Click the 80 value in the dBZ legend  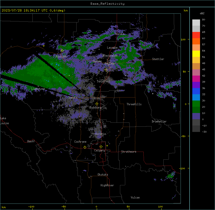pyautogui.click(x=204, y=20)
